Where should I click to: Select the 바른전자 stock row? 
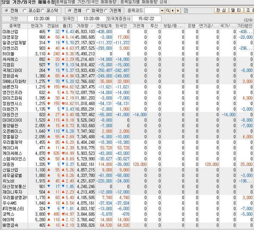pyautogui.click(x=127, y=87)
